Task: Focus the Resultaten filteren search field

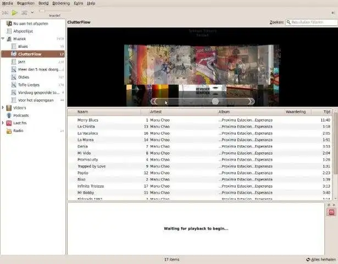Action: [312, 22]
